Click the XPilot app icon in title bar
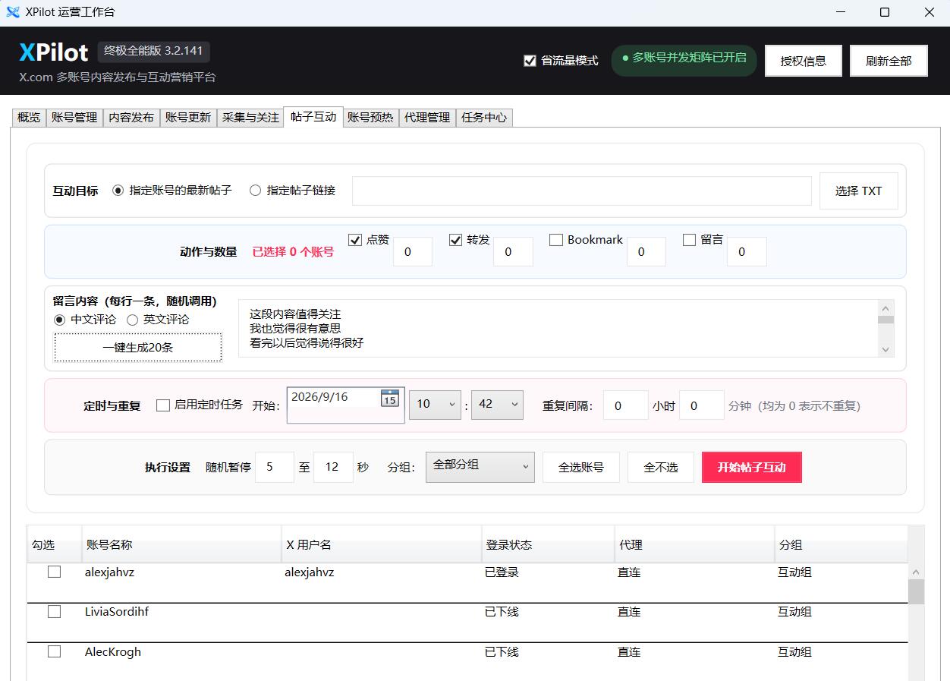 tap(12, 12)
